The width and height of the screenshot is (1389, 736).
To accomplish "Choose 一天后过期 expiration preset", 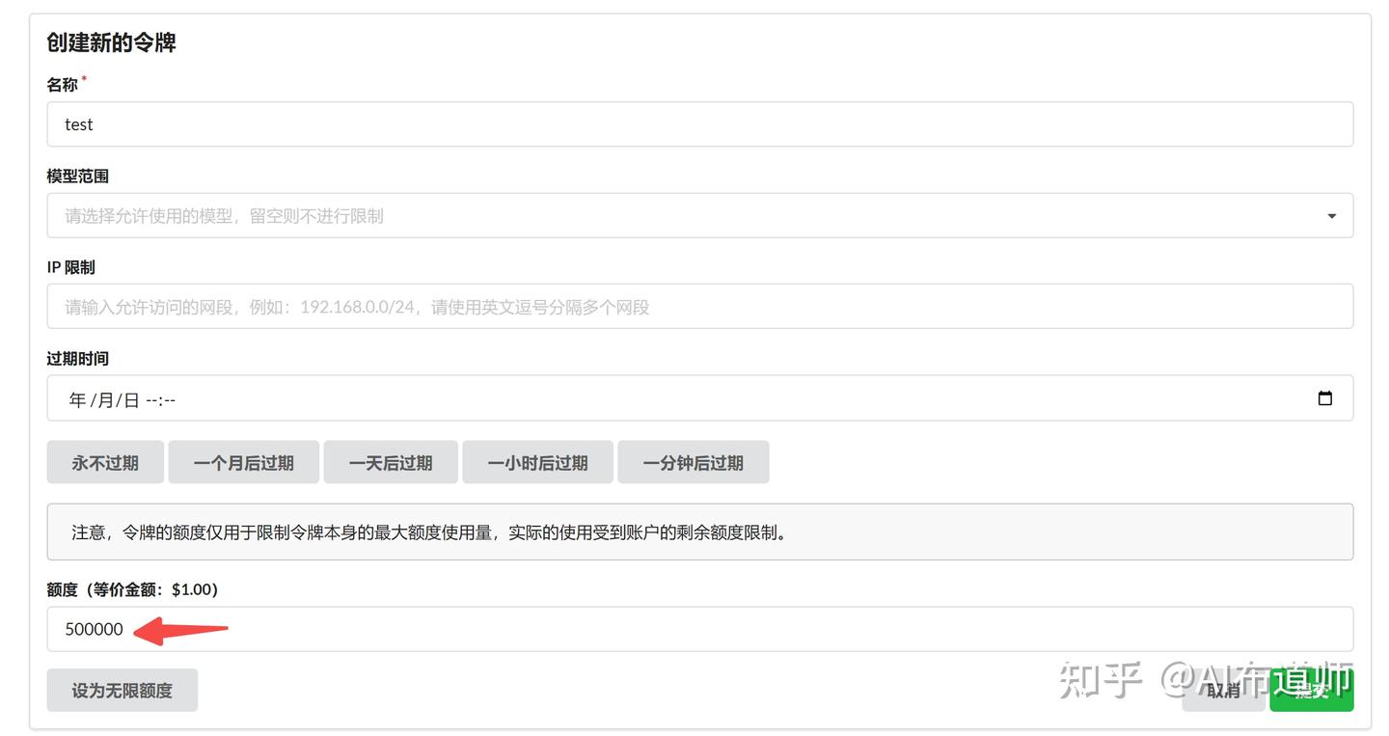I will pyautogui.click(x=391, y=463).
